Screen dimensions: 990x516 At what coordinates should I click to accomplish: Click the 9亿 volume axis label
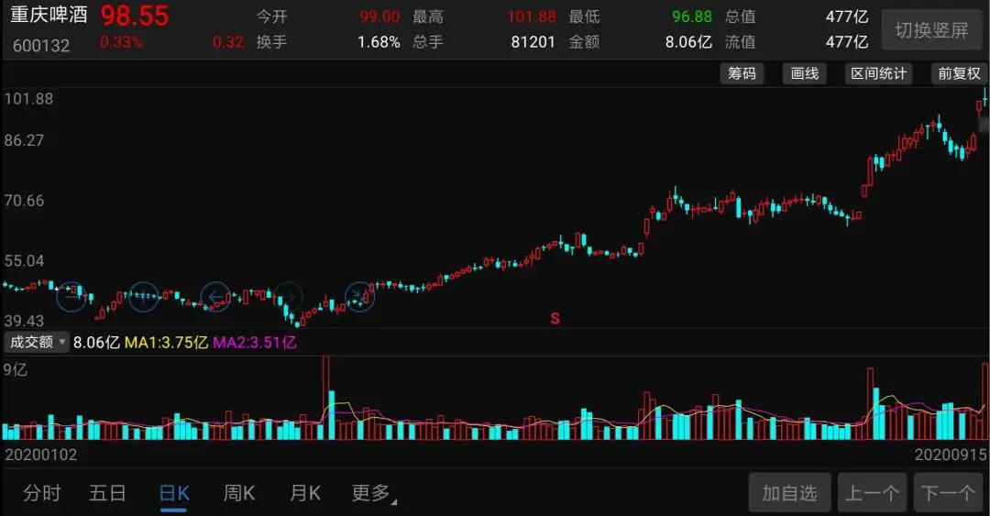coord(16,369)
